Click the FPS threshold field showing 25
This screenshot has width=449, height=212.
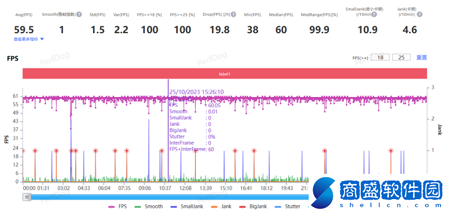pyautogui.click(x=401, y=57)
